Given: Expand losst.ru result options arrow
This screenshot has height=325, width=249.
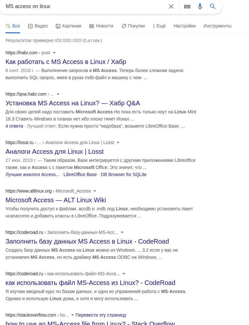Looking at the screenshot, I should pos(118,142).
